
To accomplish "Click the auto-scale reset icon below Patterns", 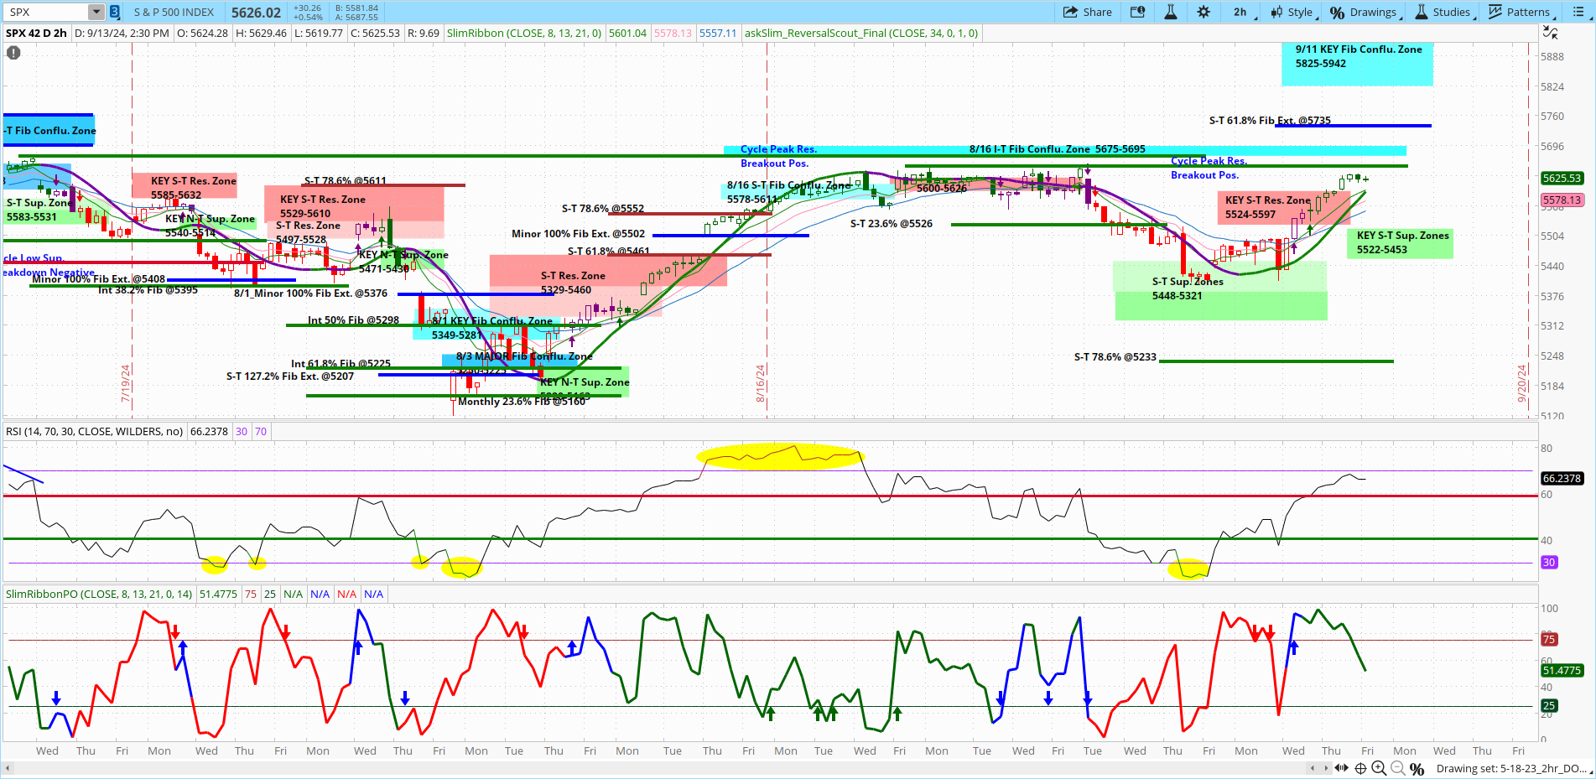I will [x=1551, y=32].
